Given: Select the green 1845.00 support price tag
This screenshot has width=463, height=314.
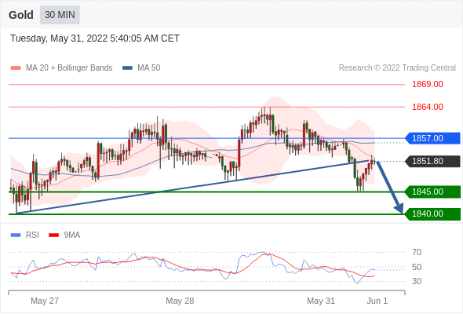Looking at the screenshot, I should (x=432, y=192).
